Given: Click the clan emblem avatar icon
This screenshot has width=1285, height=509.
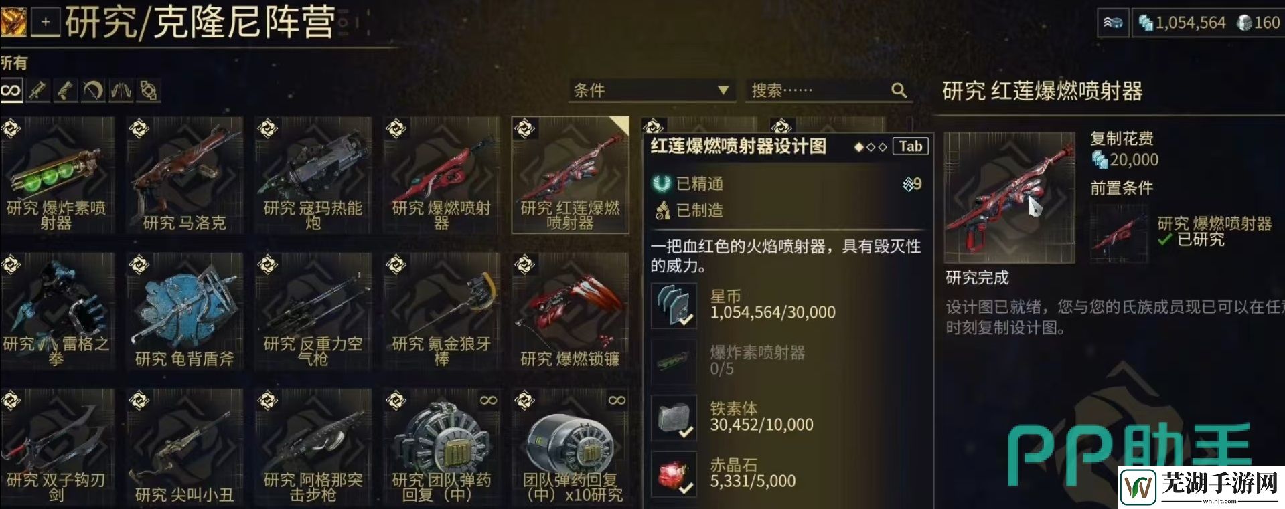Looking at the screenshot, I should tap(13, 22).
